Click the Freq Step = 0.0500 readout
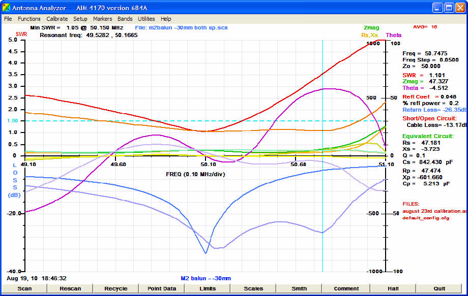Image resolution: width=468 pixels, height=296 pixels. [x=430, y=59]
